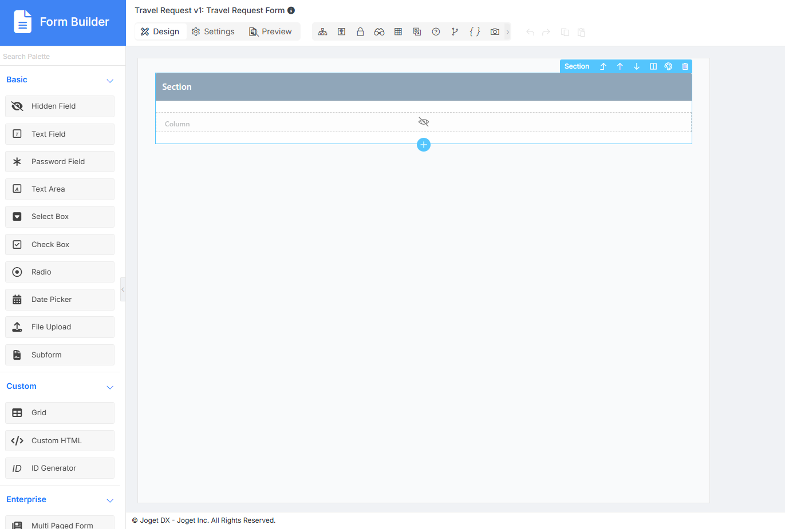Click the select-parent arrow in Section bar
This screenshot has height=529, width=785.
[603, 66]
